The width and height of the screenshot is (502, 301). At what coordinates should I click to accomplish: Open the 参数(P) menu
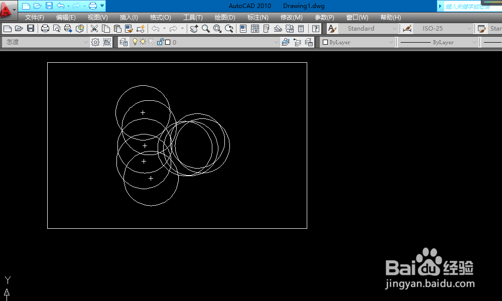324,18
